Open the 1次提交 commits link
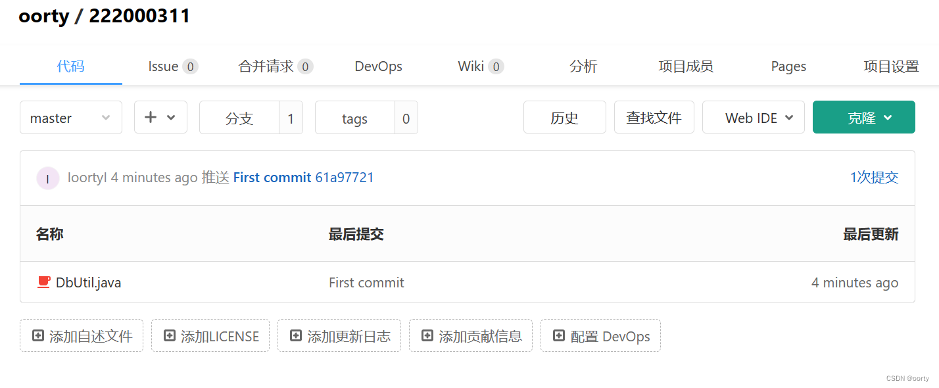 point(874,178)
